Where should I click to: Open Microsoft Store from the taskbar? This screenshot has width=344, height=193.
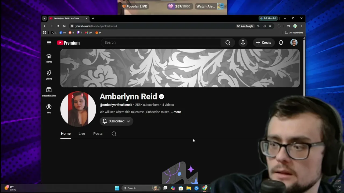pyautogui.click(x=181, y=188)
